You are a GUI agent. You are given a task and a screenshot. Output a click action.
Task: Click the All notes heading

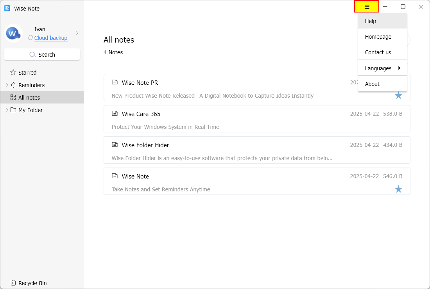click(x=119, y=40)
